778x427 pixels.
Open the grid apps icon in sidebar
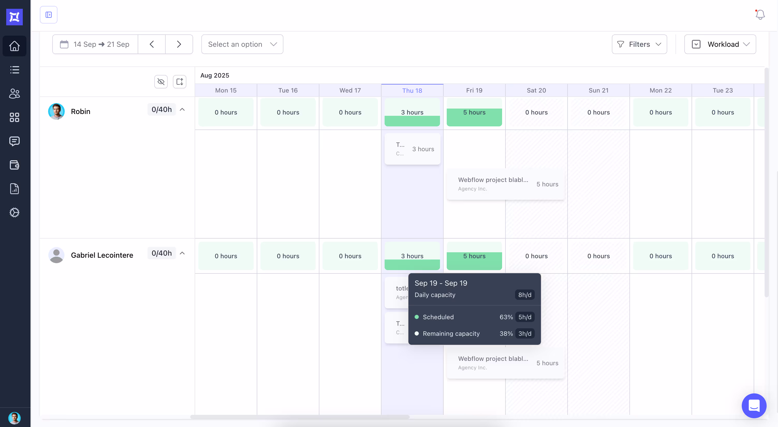click(x=14, y=117)
